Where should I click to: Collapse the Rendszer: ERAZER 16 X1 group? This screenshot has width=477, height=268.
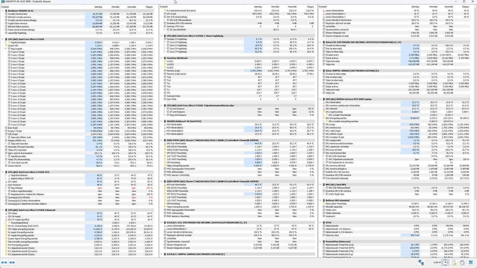2,11
